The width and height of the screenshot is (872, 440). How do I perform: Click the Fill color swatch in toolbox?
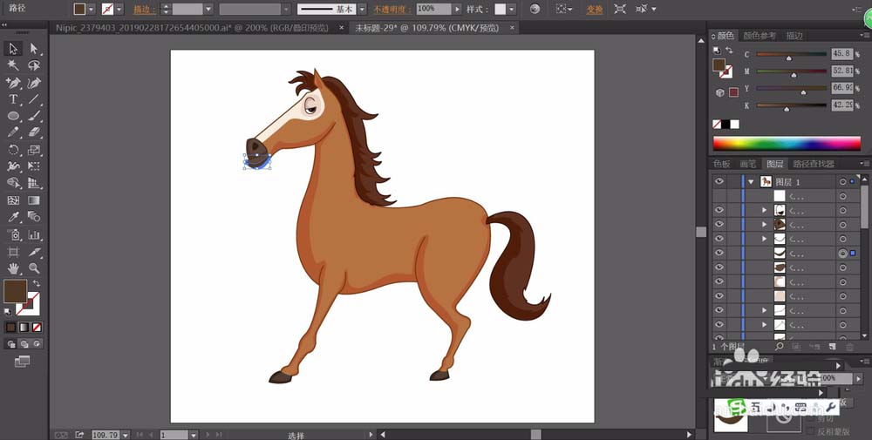tap(15, 291)
